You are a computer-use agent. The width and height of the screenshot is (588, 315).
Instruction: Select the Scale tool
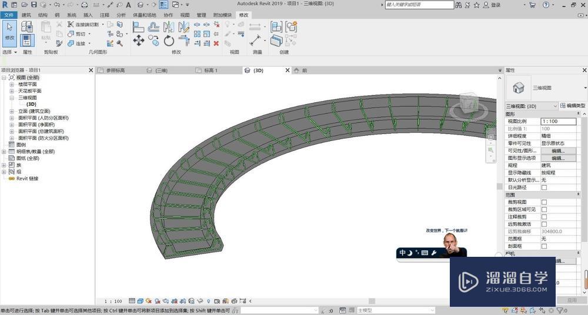(x=206, y=33)
